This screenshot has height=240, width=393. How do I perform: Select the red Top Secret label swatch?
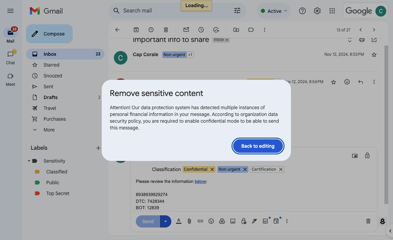click(x=38, y=193)
